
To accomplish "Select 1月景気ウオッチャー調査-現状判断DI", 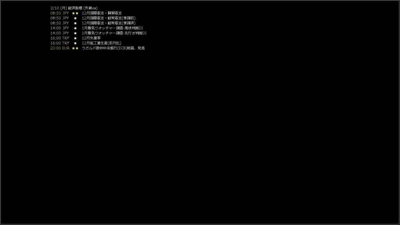I will point(112,28).
